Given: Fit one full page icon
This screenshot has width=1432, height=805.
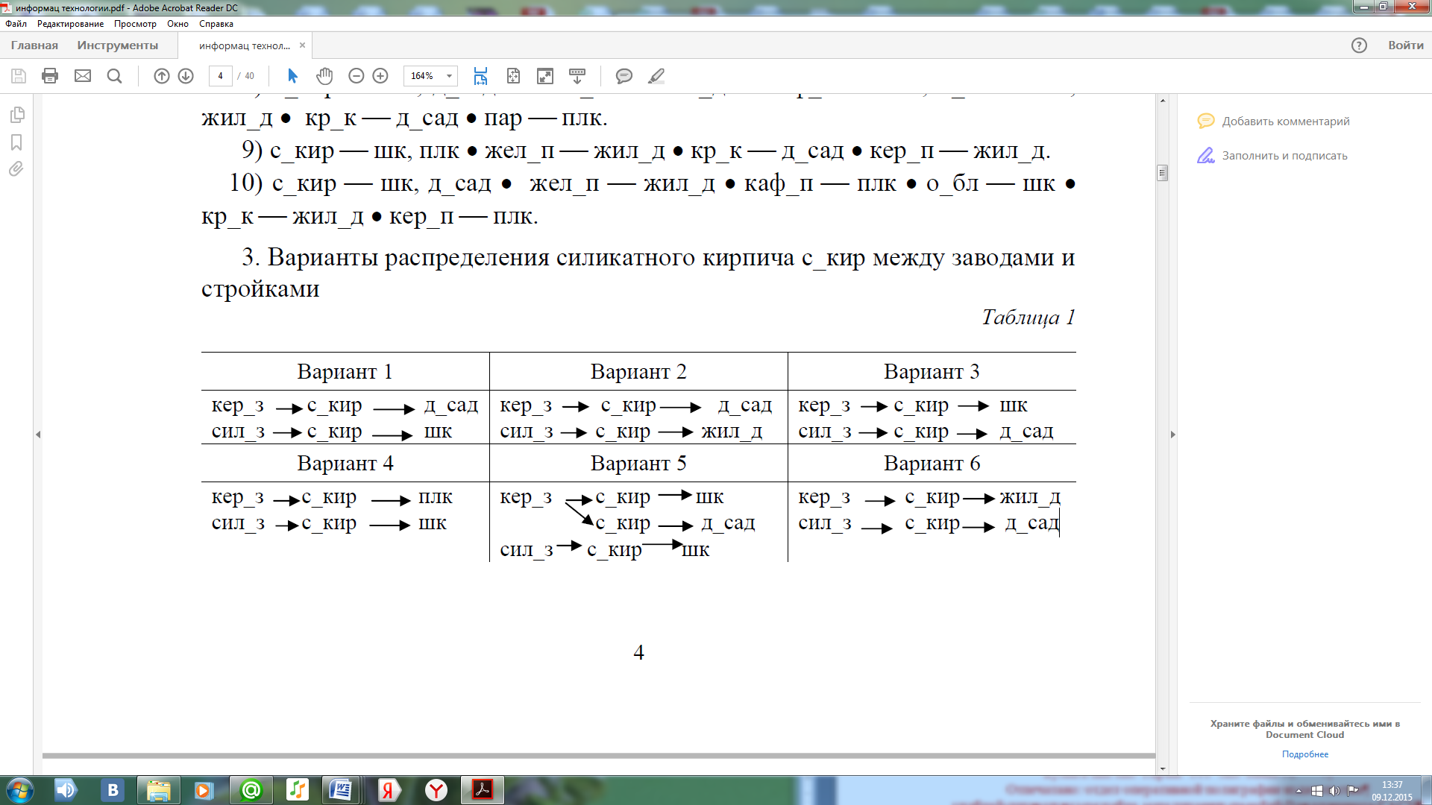Looking at the screenshot, I should (513, 76).
